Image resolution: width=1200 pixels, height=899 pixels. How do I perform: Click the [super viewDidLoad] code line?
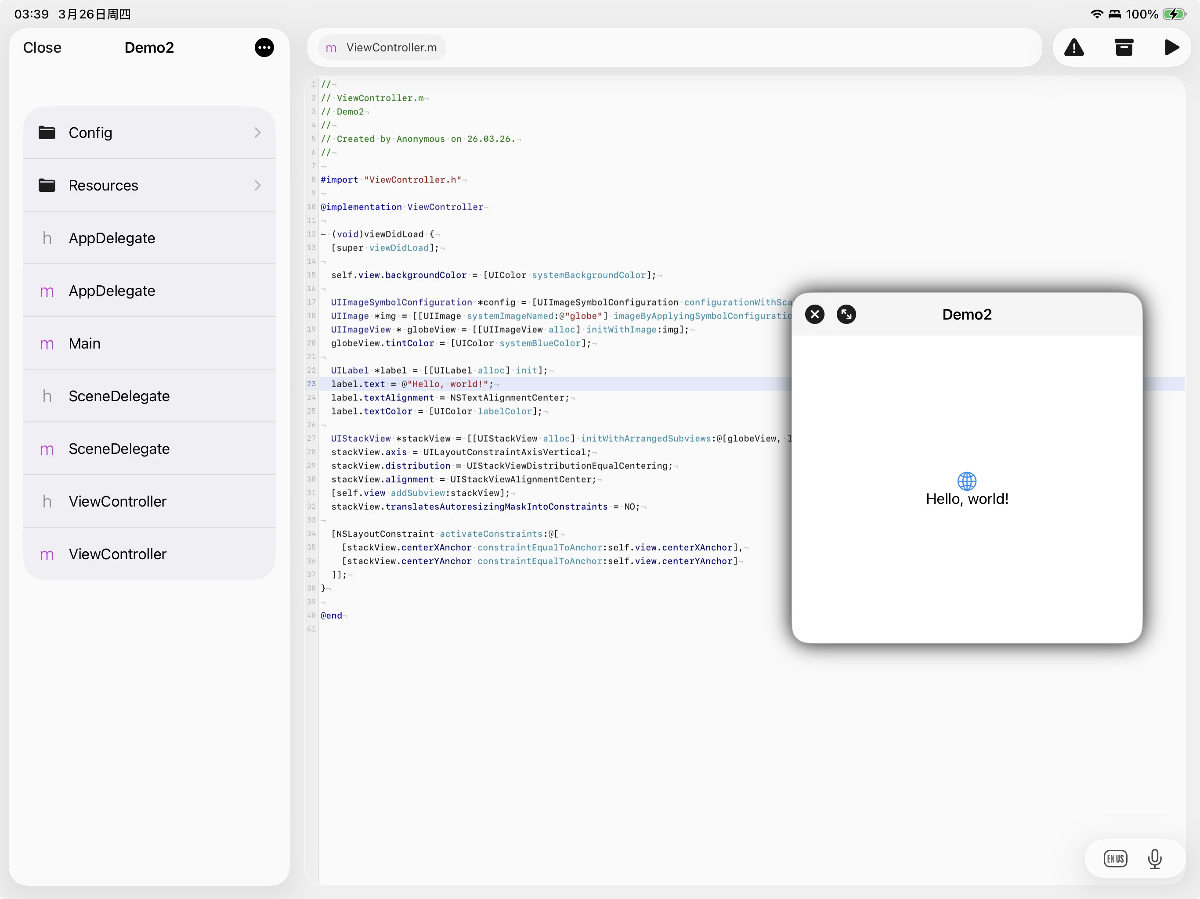pos(385,248)
